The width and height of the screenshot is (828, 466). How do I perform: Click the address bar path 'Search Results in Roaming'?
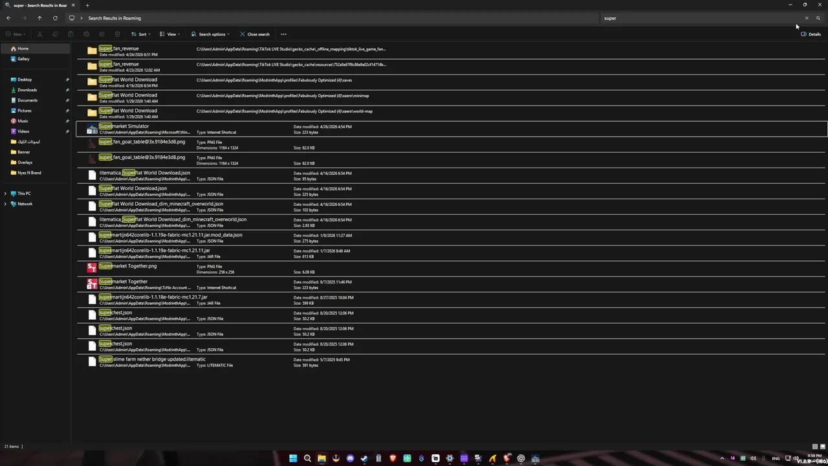(x=114, y=18)
